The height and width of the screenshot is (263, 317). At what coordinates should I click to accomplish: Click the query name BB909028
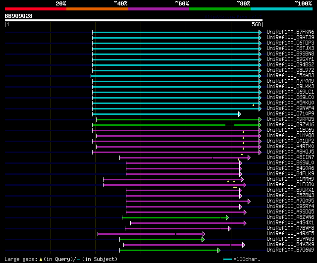(18, 16)
